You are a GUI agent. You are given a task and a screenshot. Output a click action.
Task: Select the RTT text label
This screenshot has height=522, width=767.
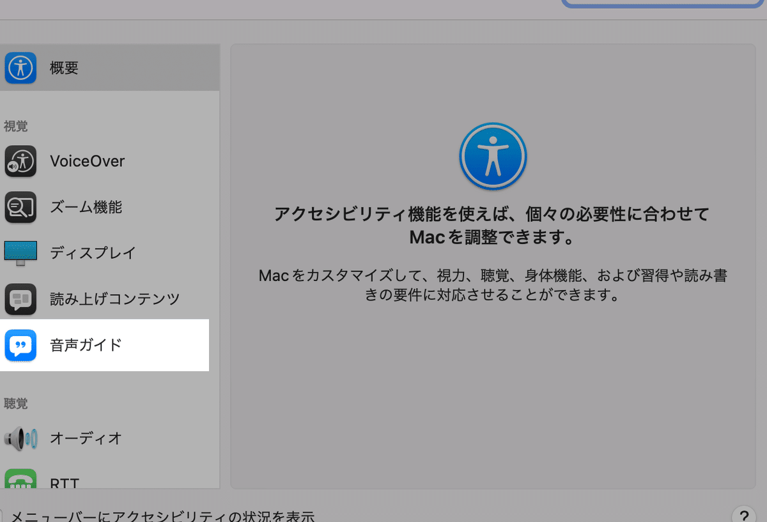tap(65, 482)
